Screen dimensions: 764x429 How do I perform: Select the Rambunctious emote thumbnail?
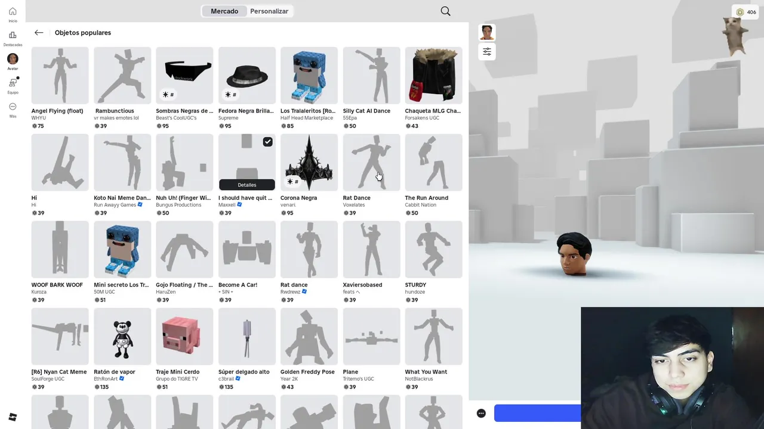pos(122,76)
